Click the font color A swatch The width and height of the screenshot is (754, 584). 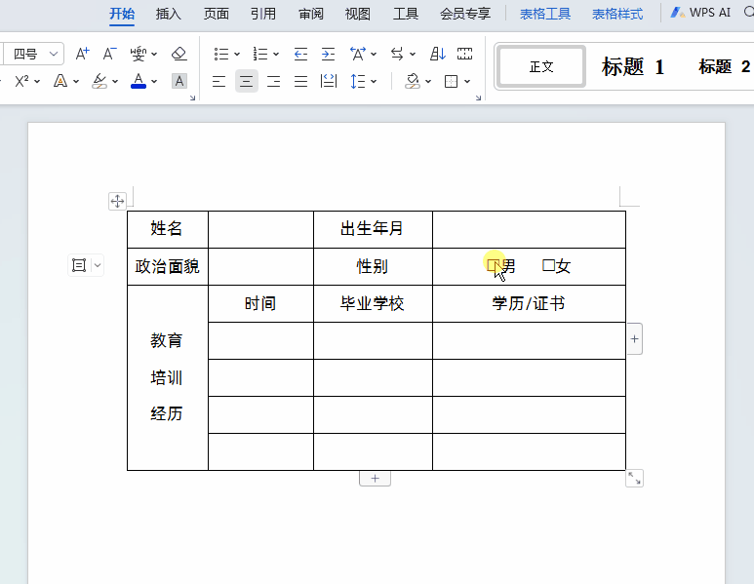tap(138, 81)
